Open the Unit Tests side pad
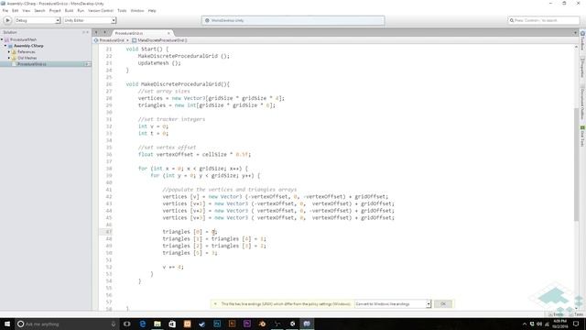 (x=582, y=137)
